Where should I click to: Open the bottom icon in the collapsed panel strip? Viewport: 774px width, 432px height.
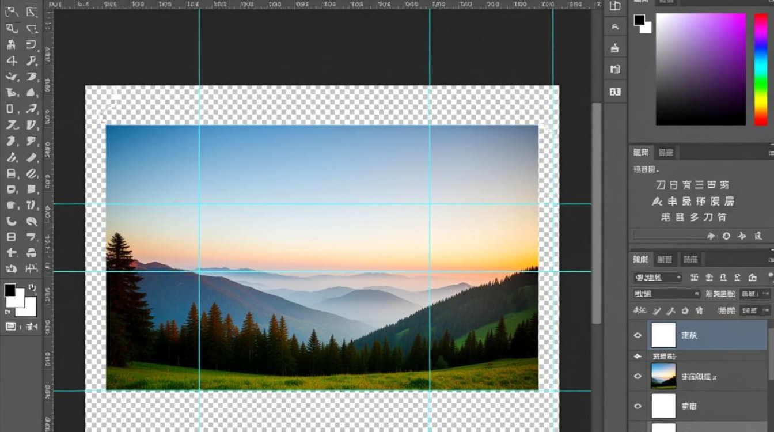click(x=615, y=91)
